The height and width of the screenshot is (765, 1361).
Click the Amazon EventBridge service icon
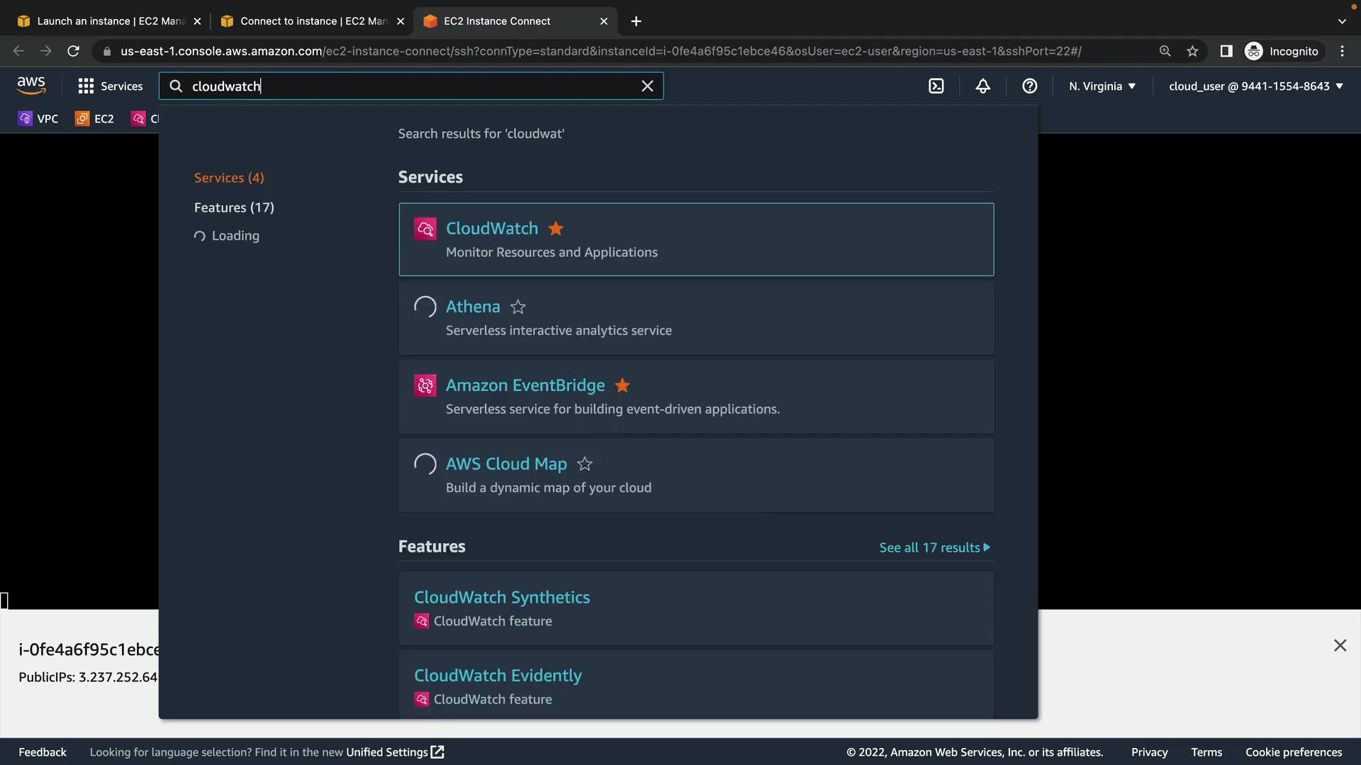pos(425,385)
